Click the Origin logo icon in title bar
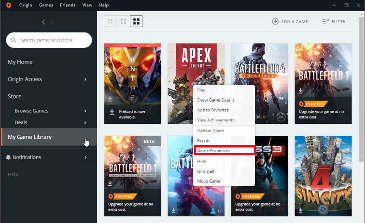Viewport: 365px width, 223px height. 8,5
